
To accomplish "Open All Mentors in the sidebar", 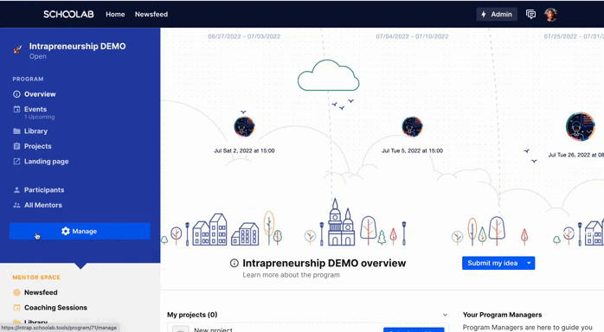I will click(43, 205).
